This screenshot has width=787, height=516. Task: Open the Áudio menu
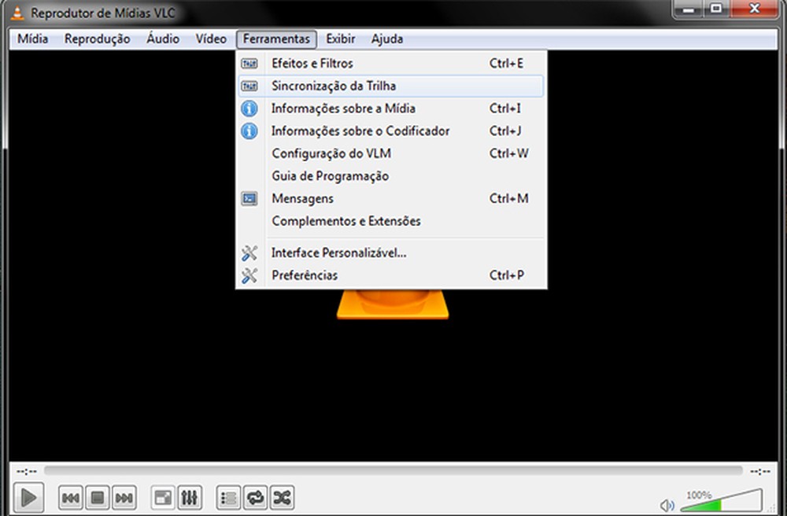click(x=162, y=39)
